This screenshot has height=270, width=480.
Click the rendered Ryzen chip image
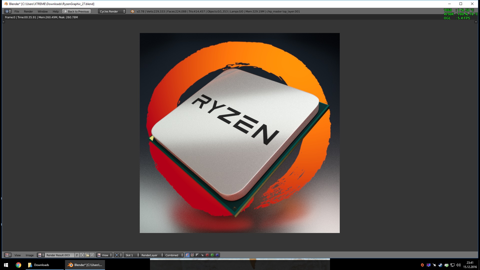[239, 133]
